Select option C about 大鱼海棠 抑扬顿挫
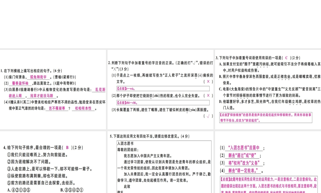321x193 pixels. click(270, 92)
